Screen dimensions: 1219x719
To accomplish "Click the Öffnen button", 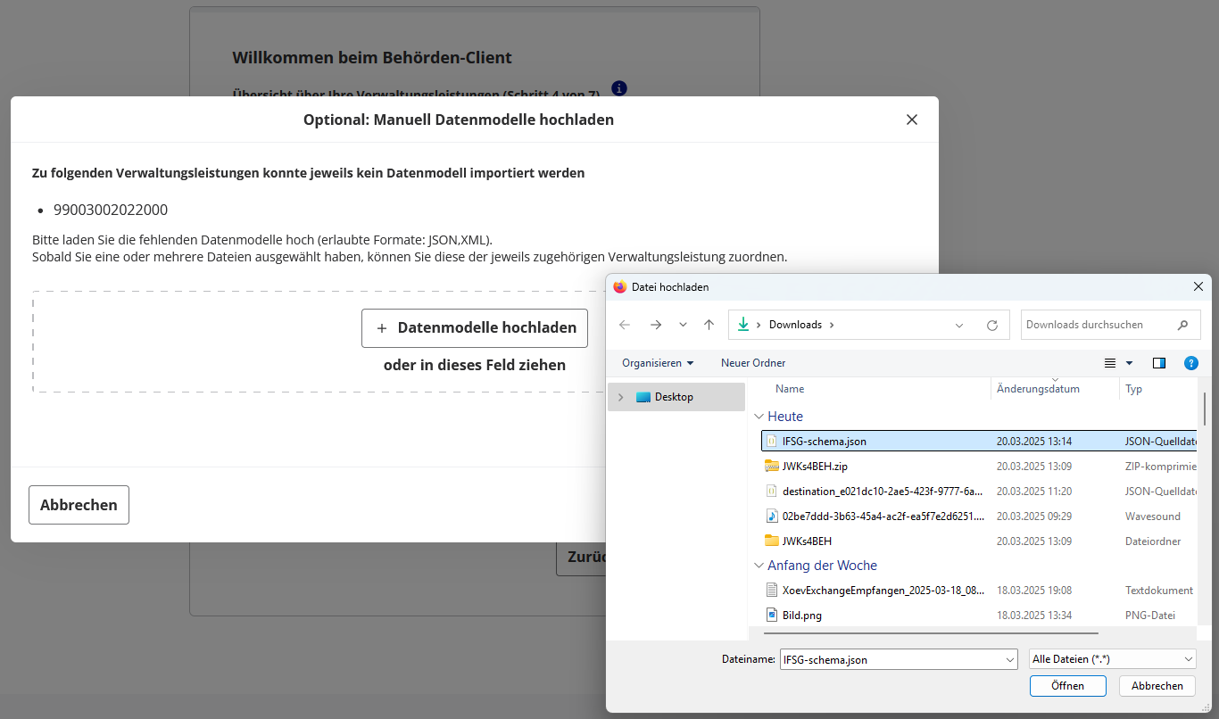I will [x=1067, y=686].
